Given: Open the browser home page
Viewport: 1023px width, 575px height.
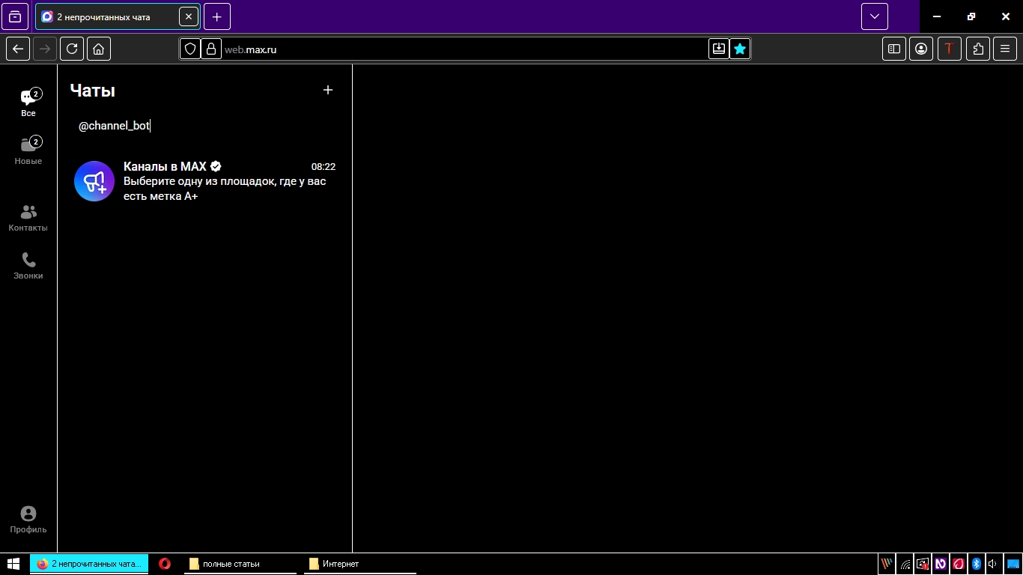Looking at the screenshot, I should 98,49.
